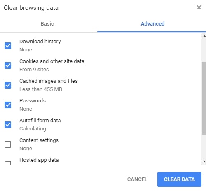
Task: Uncheck the Passwords checkbox
Action: 8,105
